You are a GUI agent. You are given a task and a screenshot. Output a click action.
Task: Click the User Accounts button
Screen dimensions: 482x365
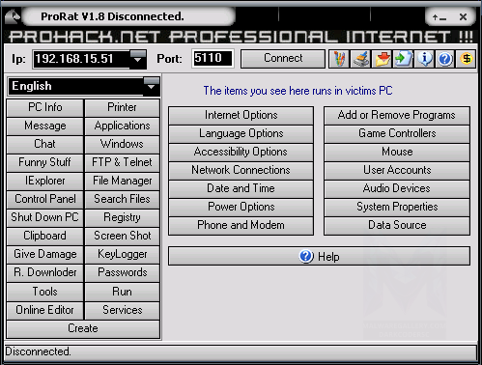click(x=397, y=170)
